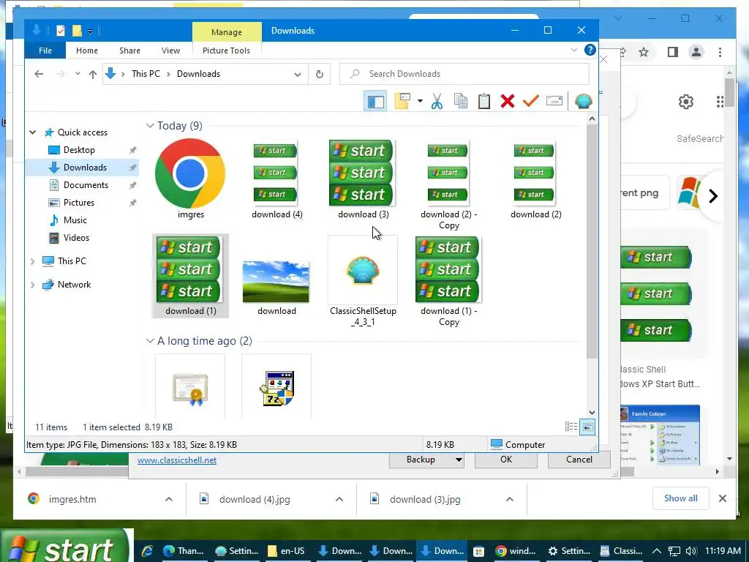This screenshot has height=562, width=749.
Task: Open Classic Shell settings shell icon in toolbar
Action: (583, 101)
